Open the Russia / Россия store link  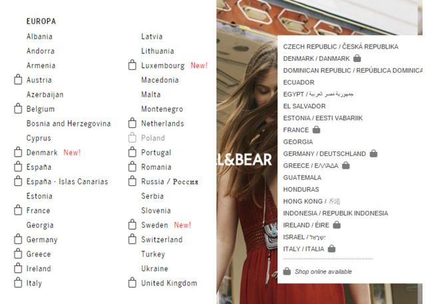[x=170, y=181]
